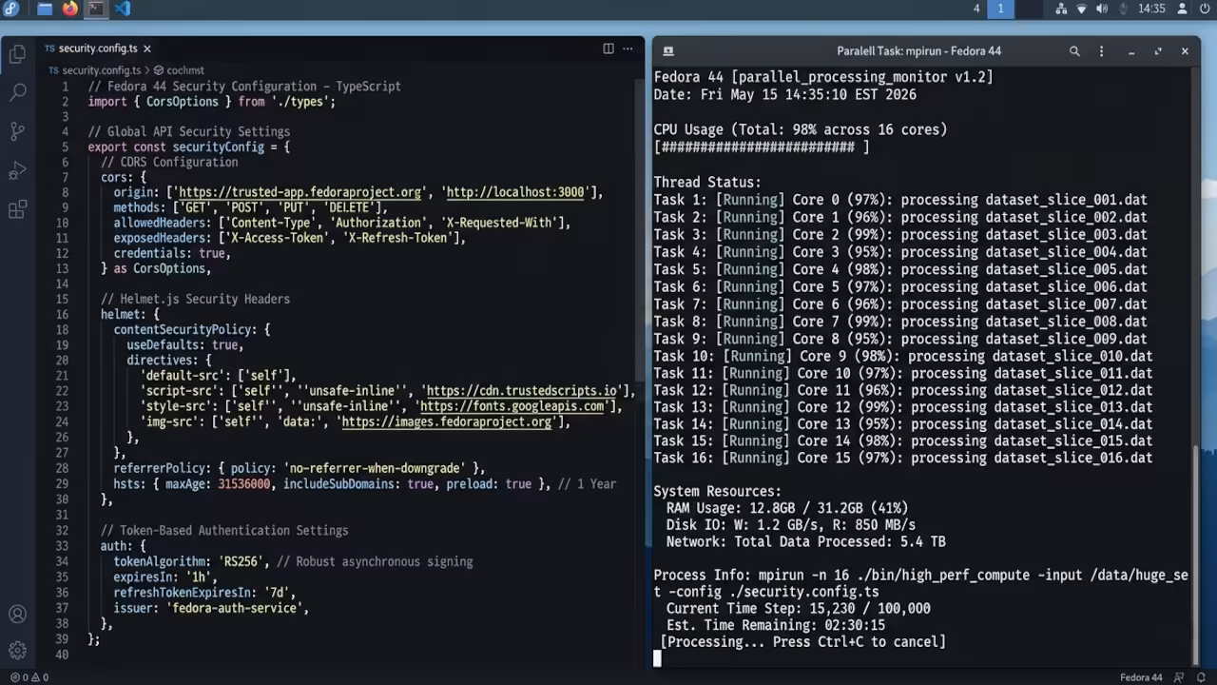Screen dimensions: 1217x685
Task: Open the Manage gear menu in the editor
Action: point(17,651)
